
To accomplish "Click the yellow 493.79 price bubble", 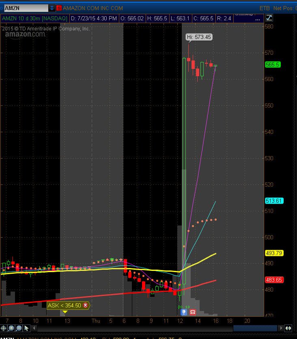I will point(274,253).
